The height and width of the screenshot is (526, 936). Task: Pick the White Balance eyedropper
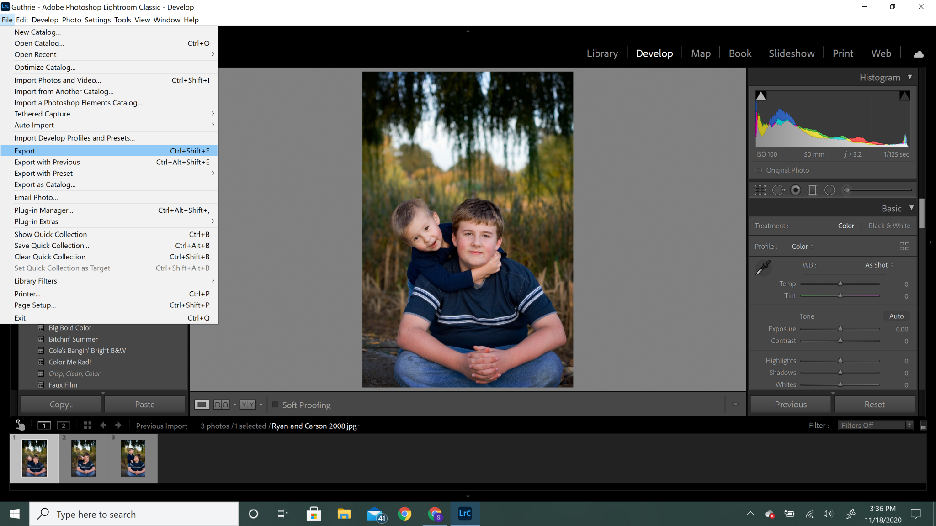(x=763, y=268)
